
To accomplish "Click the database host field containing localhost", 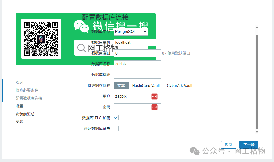I will [x=137, y=42].
